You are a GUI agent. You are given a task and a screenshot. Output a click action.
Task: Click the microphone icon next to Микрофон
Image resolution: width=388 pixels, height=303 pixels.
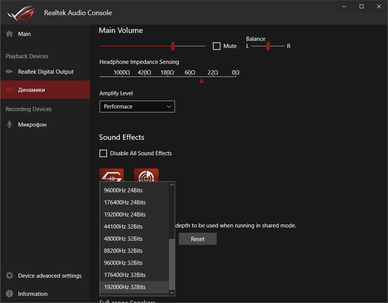click(x=9, y=125)
